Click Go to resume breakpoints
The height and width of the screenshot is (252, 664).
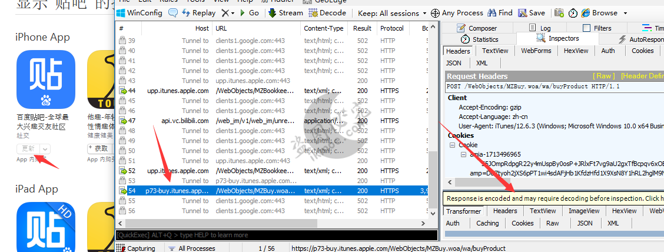tap(250, 13)
